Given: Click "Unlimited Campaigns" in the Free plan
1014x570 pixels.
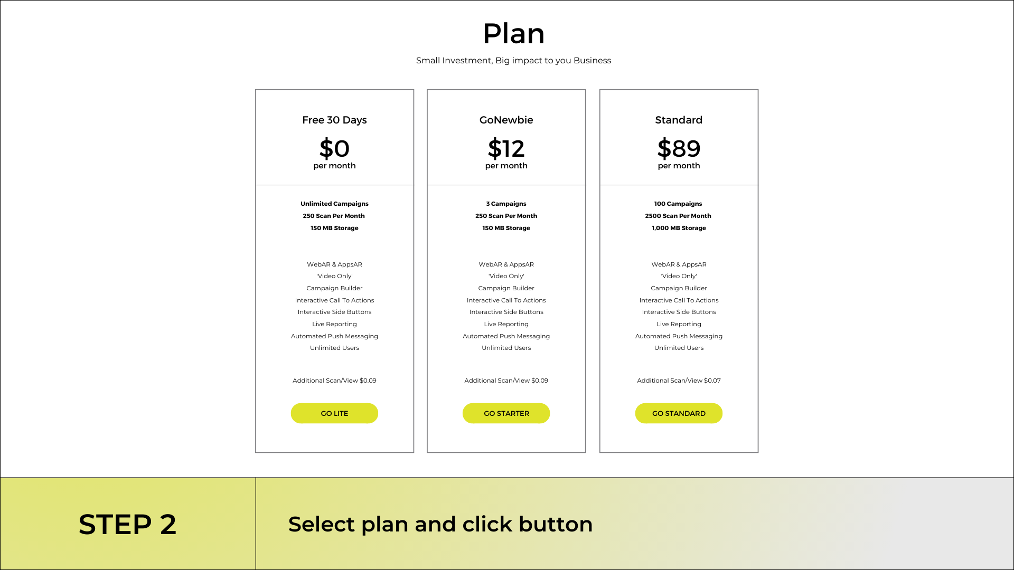Looking at the screenshot, I should pos(334,204).
